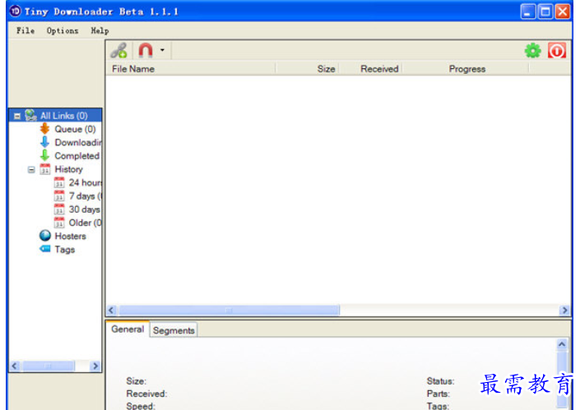This screenshot has width=580, height=410.
Task: Click the Tiny Downloader title bar icon
Action: click(x=15, y=11)
